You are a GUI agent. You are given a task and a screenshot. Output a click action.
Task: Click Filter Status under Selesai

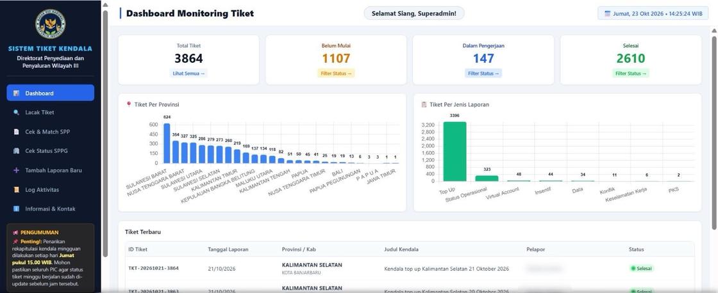[631, 73]
